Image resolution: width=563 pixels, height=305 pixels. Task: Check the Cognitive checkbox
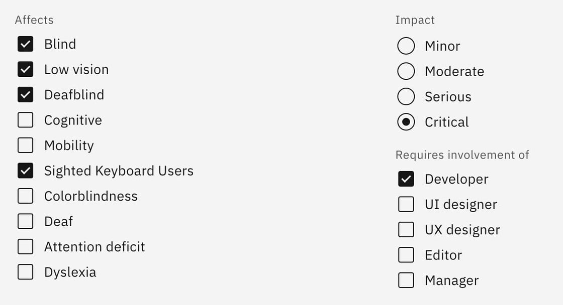(25, 120)
